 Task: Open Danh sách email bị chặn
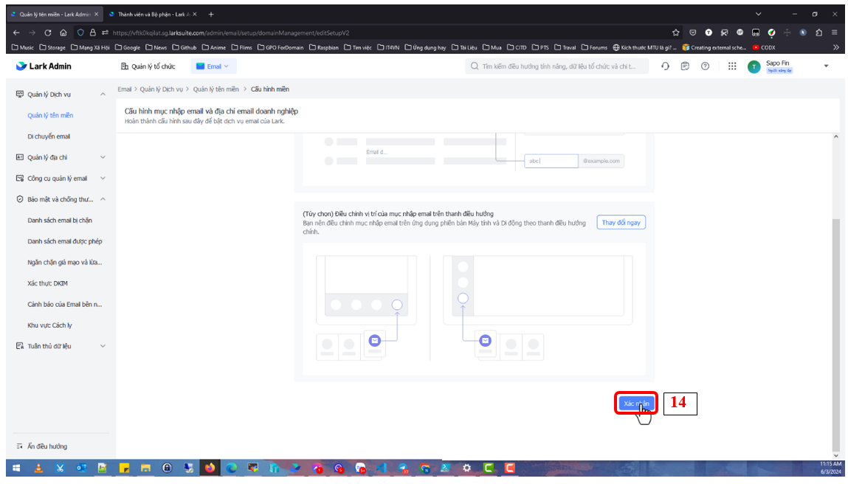pyautogui.click(x=60, y=221)
